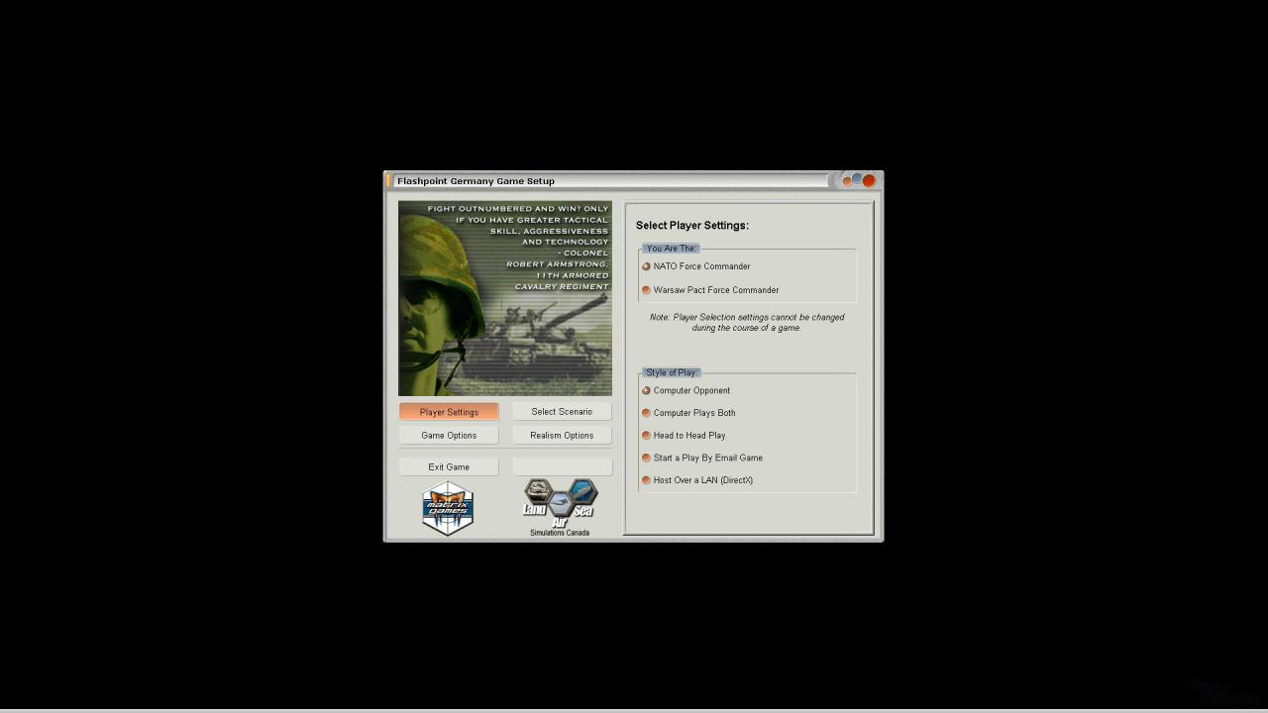Select Head to Head Play
Viewport: 1268px width, 713px height.
[684, 436]
